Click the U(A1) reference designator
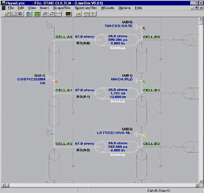The image size is (204, 193). point(40,76)
